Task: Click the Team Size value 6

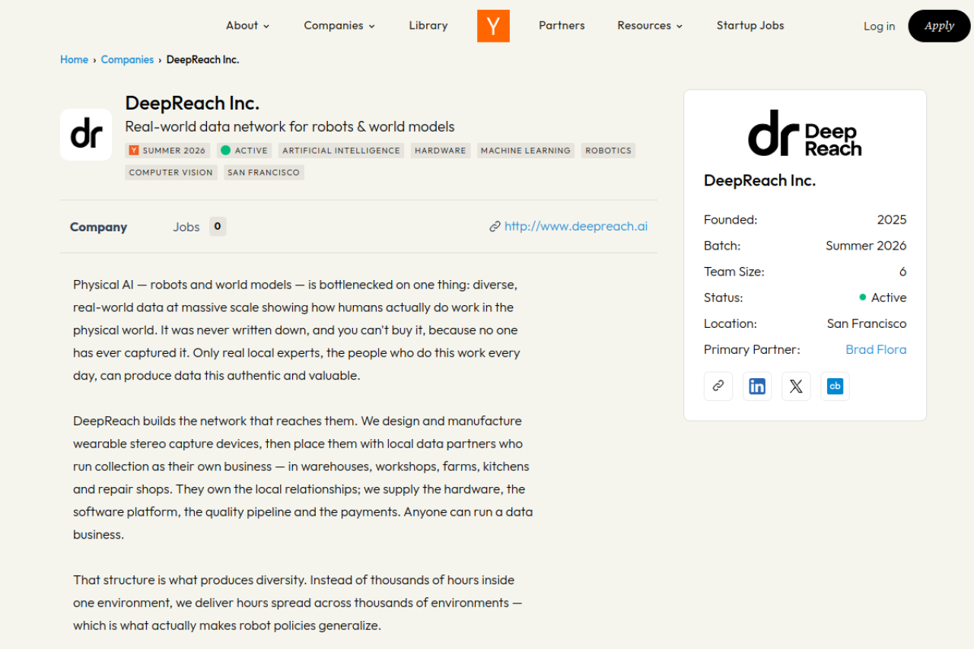Action: pyautogui.click(x=903, y=272)
